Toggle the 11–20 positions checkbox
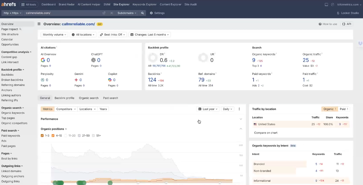This screenshot has height=185, width=363. (66, 135)
